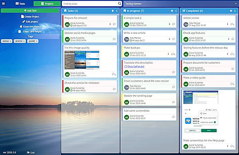Open comments on A simple task :) card
Screen dimensions: 239x155
[x=174, y=24]
